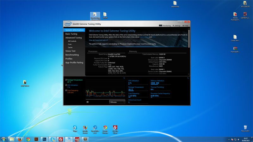This screenshot has height=142, width=253.
Task: Open the monitor values panel wrench icon
Action: pyautogui.click(x=188, y=78)
